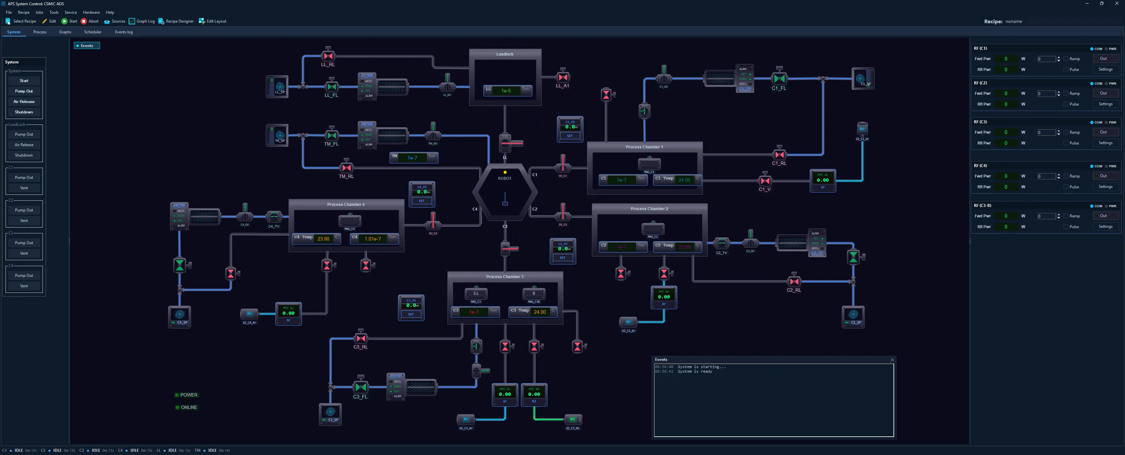Image resolution: width=1125 pixels, height=455 pixels.
Task: Close the Events popup window
Action: pyautogui.click(x=892, y=360)
